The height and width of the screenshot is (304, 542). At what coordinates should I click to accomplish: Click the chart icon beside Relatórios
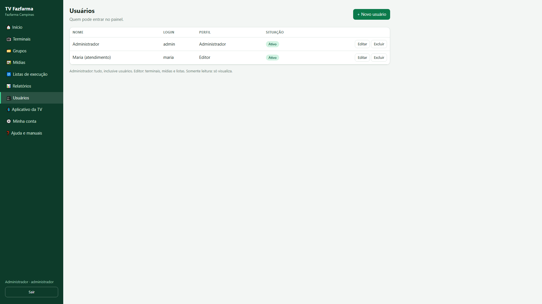(x=9, y=86)
